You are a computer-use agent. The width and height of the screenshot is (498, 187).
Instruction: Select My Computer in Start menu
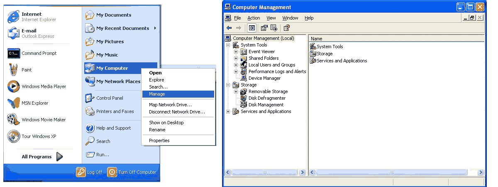point(121,68)
